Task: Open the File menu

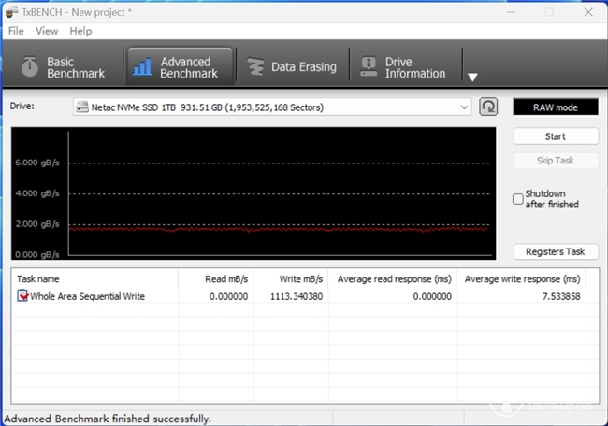Action: tap(16, 31)
